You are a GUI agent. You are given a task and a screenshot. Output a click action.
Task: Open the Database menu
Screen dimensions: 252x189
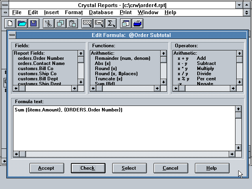point(101,12)
